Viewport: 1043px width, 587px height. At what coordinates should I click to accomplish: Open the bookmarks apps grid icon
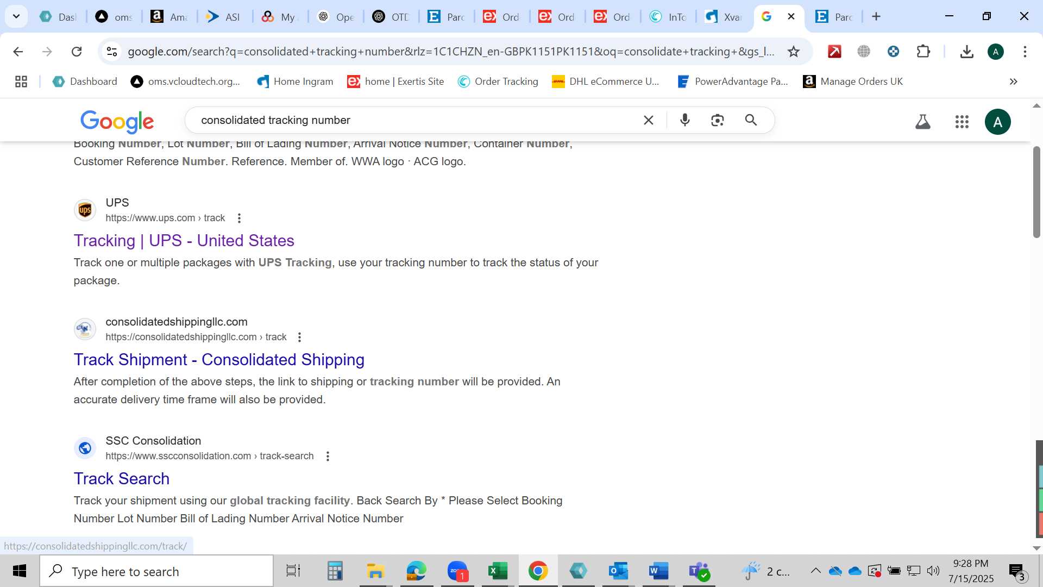tap(21, 82)
